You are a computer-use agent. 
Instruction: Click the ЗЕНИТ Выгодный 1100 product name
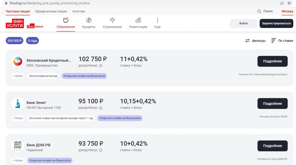(44, 108)
